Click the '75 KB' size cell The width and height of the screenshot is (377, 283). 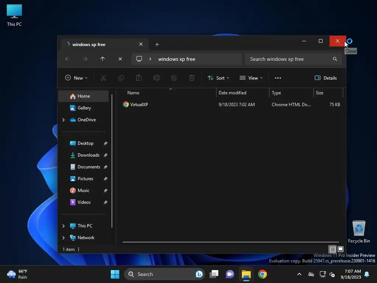pos(334,105)
